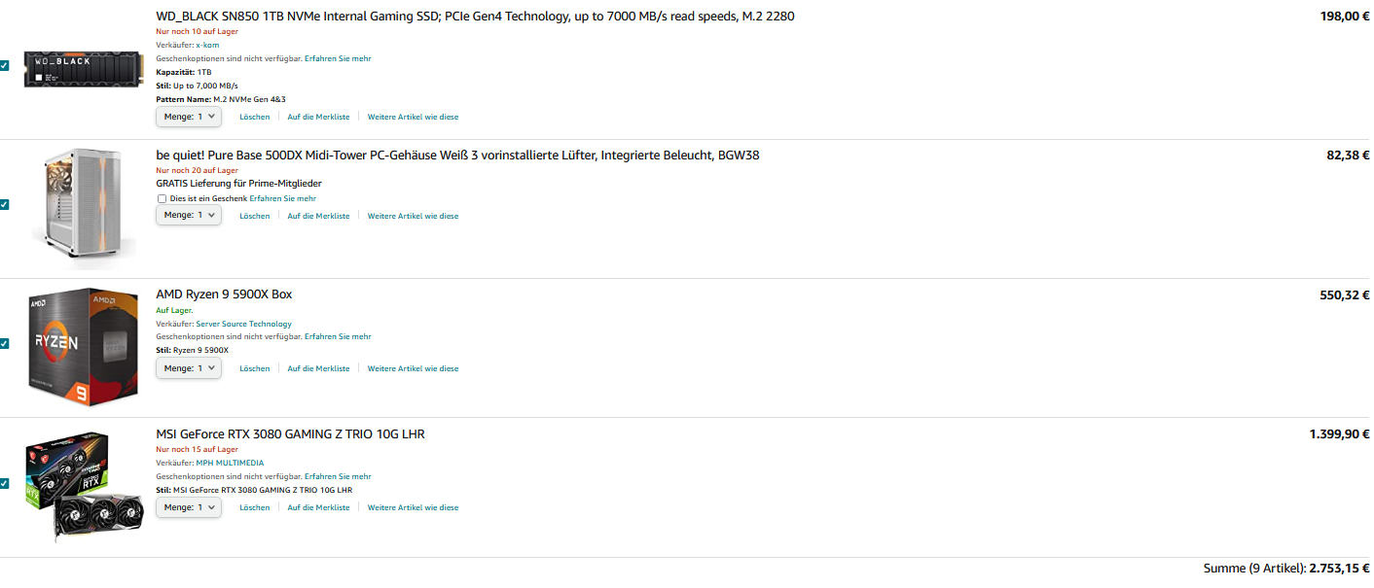Click 'Kapazität: 1TB' detail line
This screenshot has width=1374, height=588.
point(183,72)
